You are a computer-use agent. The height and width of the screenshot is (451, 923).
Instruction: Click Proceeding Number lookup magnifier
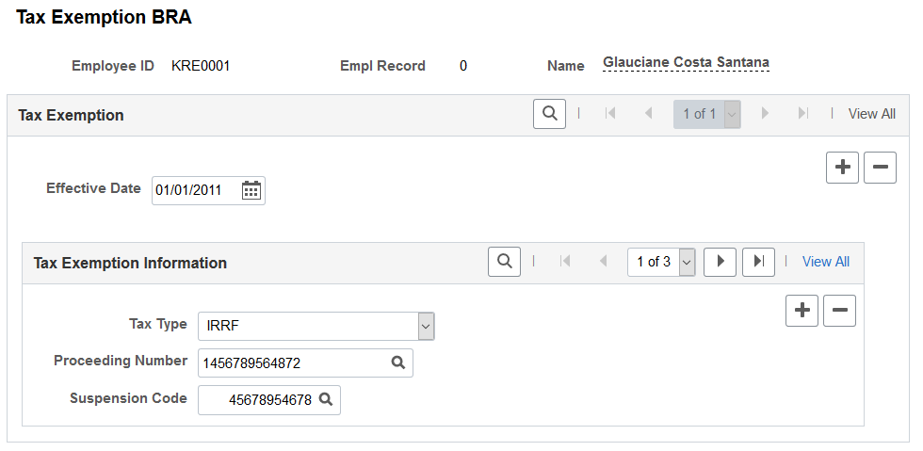[x=398, y=362]
